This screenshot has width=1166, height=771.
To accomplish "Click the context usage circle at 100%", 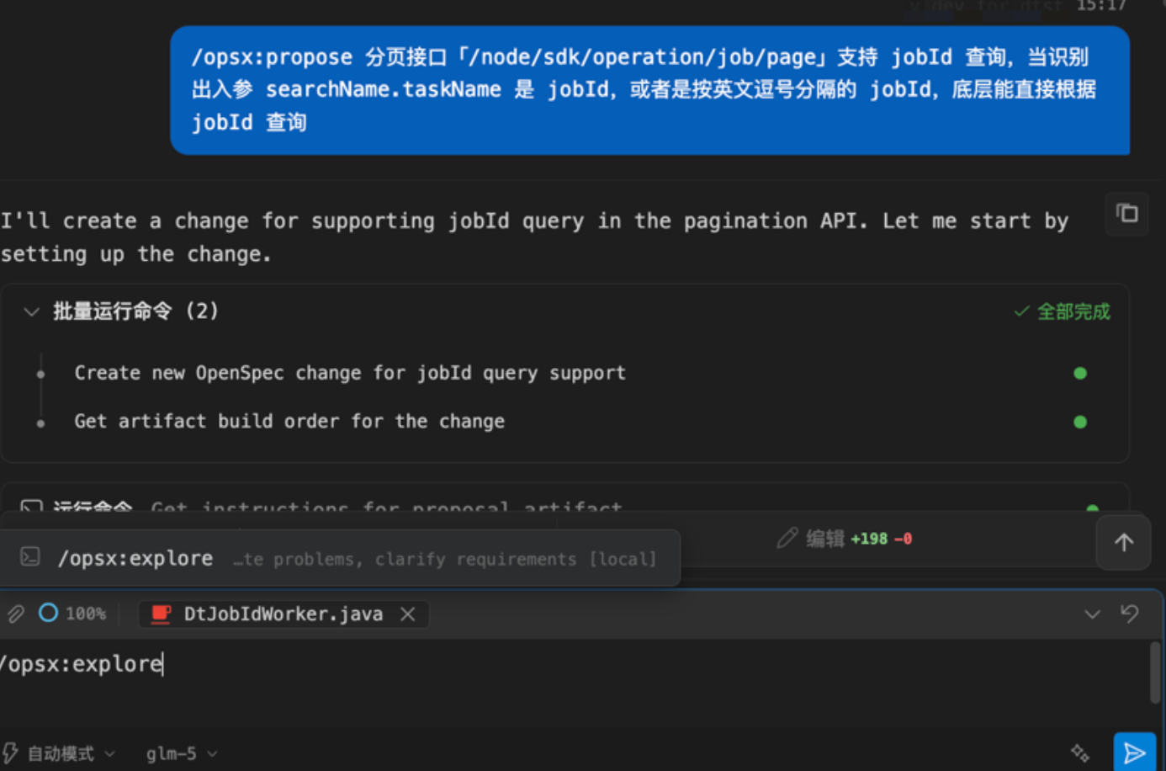I will click(49, 614).
